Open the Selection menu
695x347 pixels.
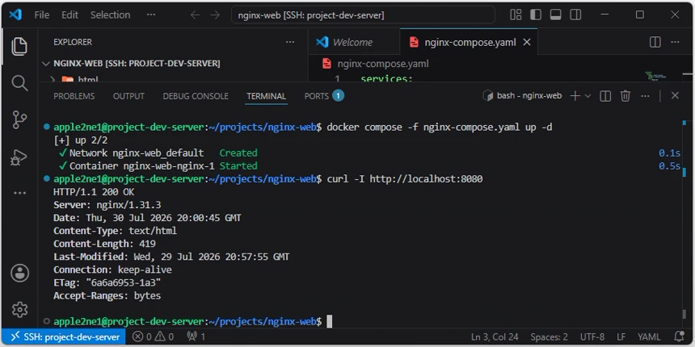(x=111, y=15)
